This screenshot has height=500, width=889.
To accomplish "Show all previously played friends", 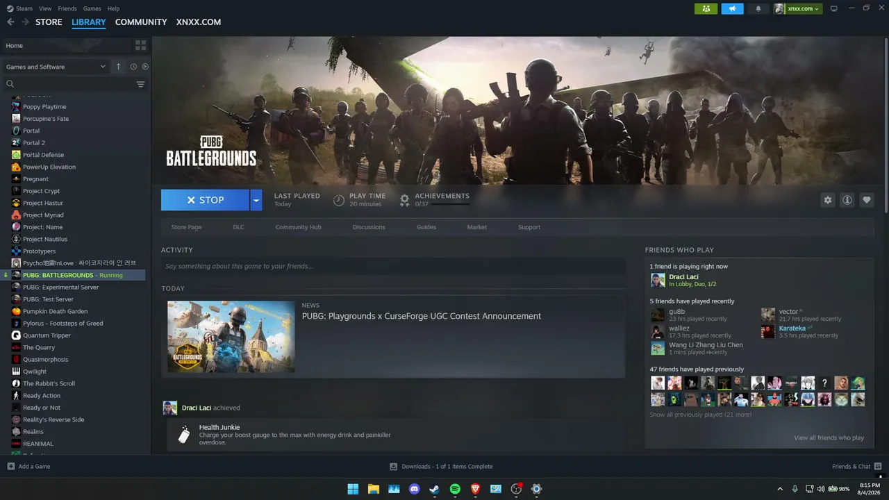I will (x=700, y=415).
